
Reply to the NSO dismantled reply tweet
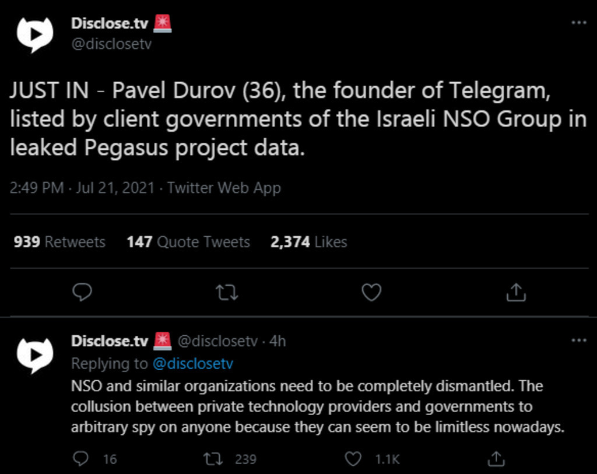tap(82, 459)
